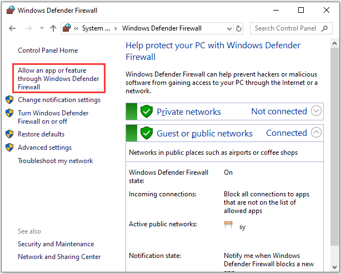Click scrollbar up arrow
Screen dimensions: 341x274
[334, 43]
